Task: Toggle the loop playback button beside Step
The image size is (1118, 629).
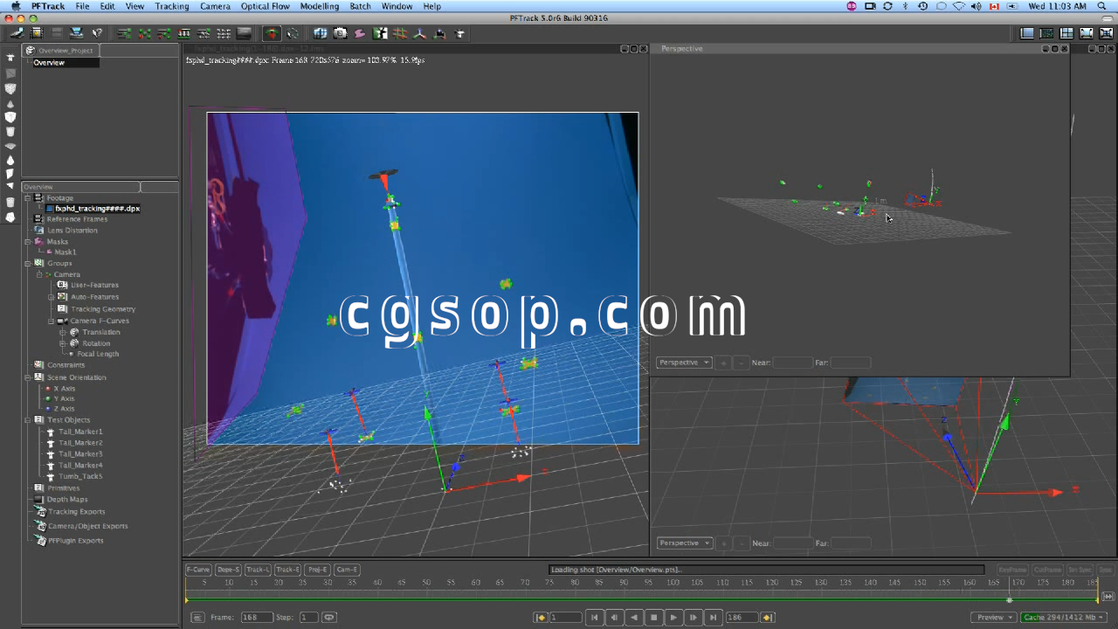Action: (329, 618)
